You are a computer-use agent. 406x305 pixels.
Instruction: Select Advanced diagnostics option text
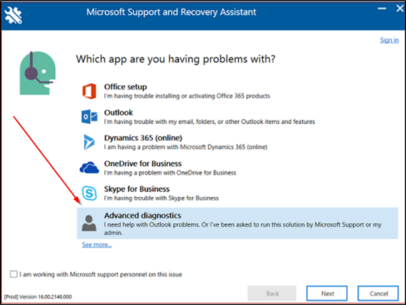point(143,215)
